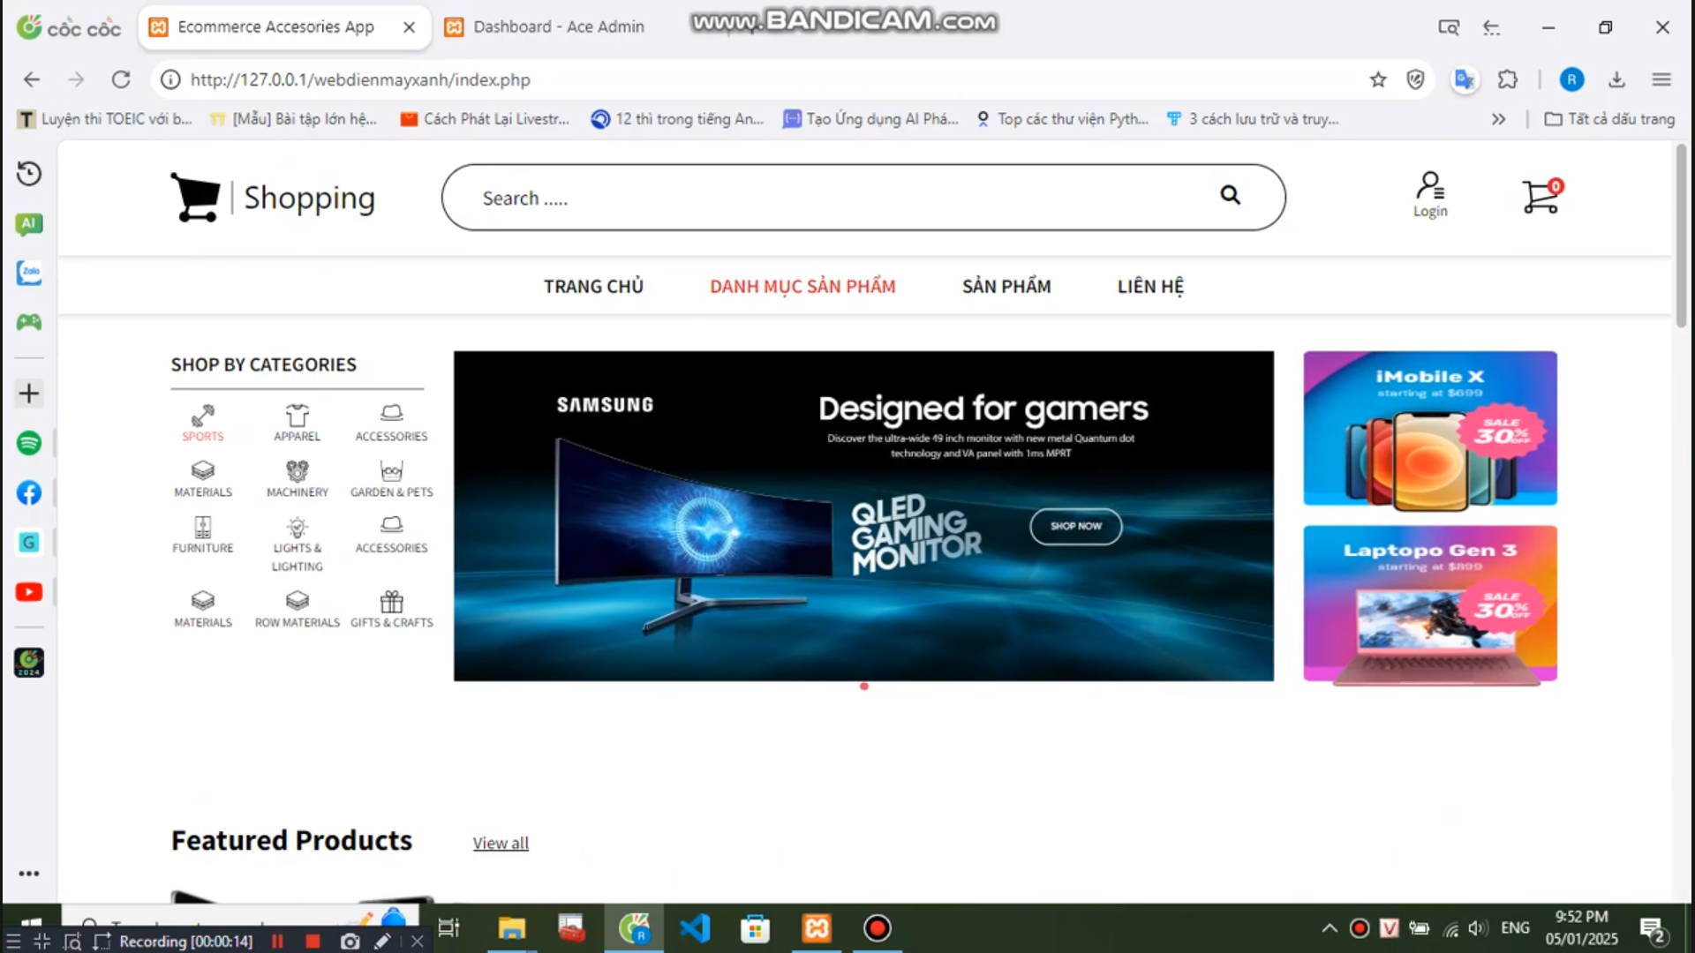The width and height of the screenshot is (1695, 953).
Task: Open Facebook from the browser sidebar
Action: click(x=29, y=492)
